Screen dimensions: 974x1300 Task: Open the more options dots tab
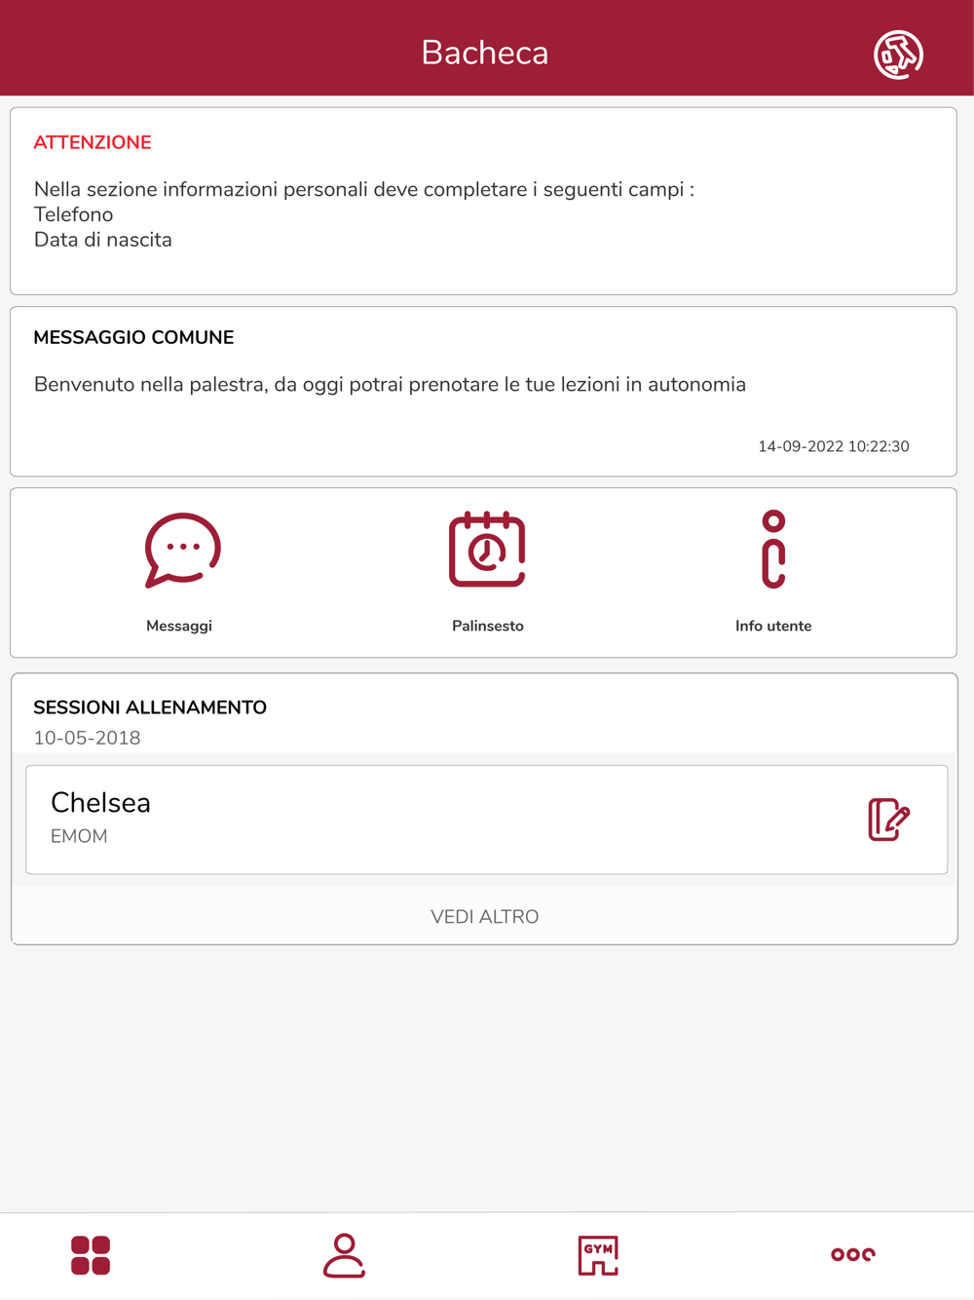(853, 1254)
